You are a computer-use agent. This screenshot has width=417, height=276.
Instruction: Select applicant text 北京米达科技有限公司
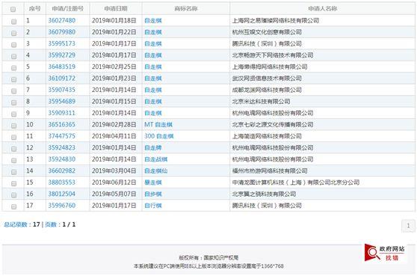pos(261,102)
